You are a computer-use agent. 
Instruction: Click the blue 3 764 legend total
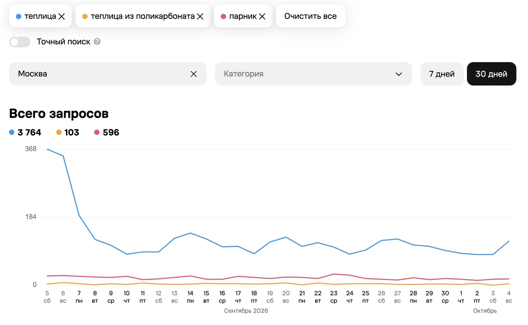[25, 133]
